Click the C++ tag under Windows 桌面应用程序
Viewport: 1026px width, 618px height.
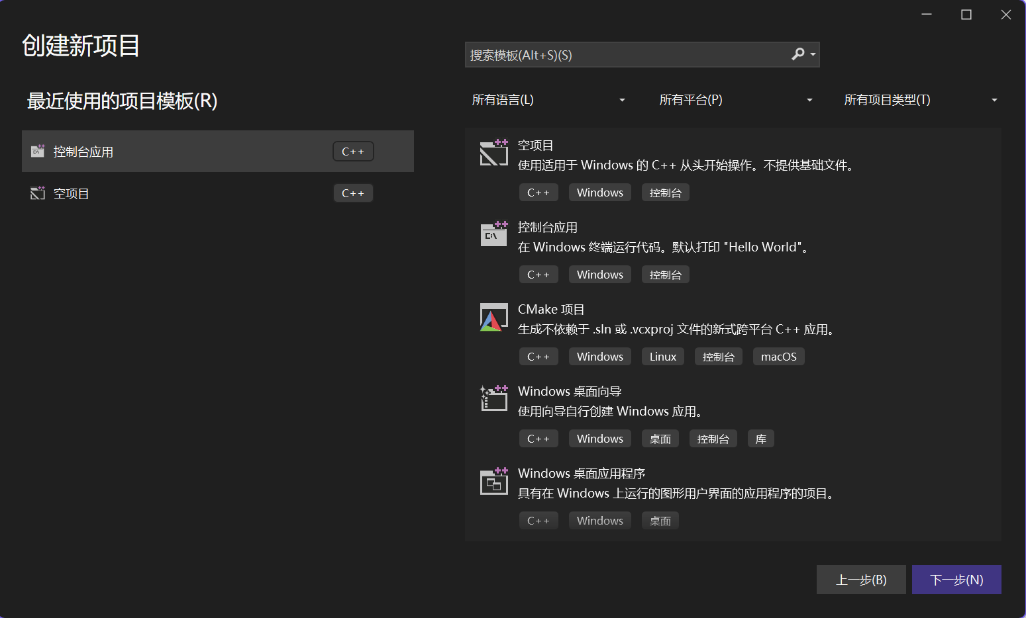coord(539,521)
